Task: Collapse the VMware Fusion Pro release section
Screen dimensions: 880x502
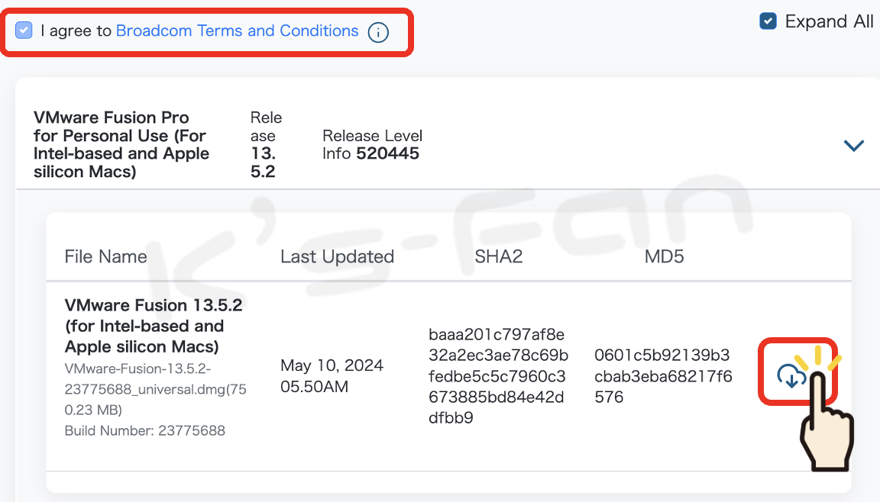Action: click(x=854, y=145)
